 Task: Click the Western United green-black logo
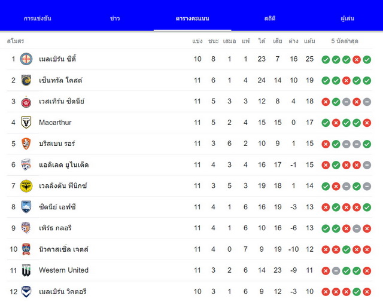pyautogui.click(x=26, y=270)
